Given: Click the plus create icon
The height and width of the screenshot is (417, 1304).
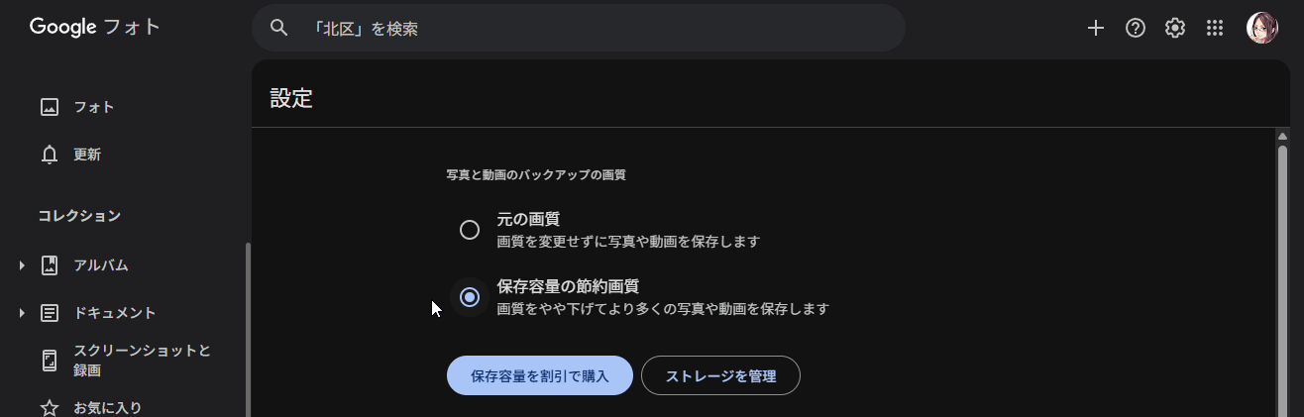Looking at the screenshot, I should point(1095,28).
